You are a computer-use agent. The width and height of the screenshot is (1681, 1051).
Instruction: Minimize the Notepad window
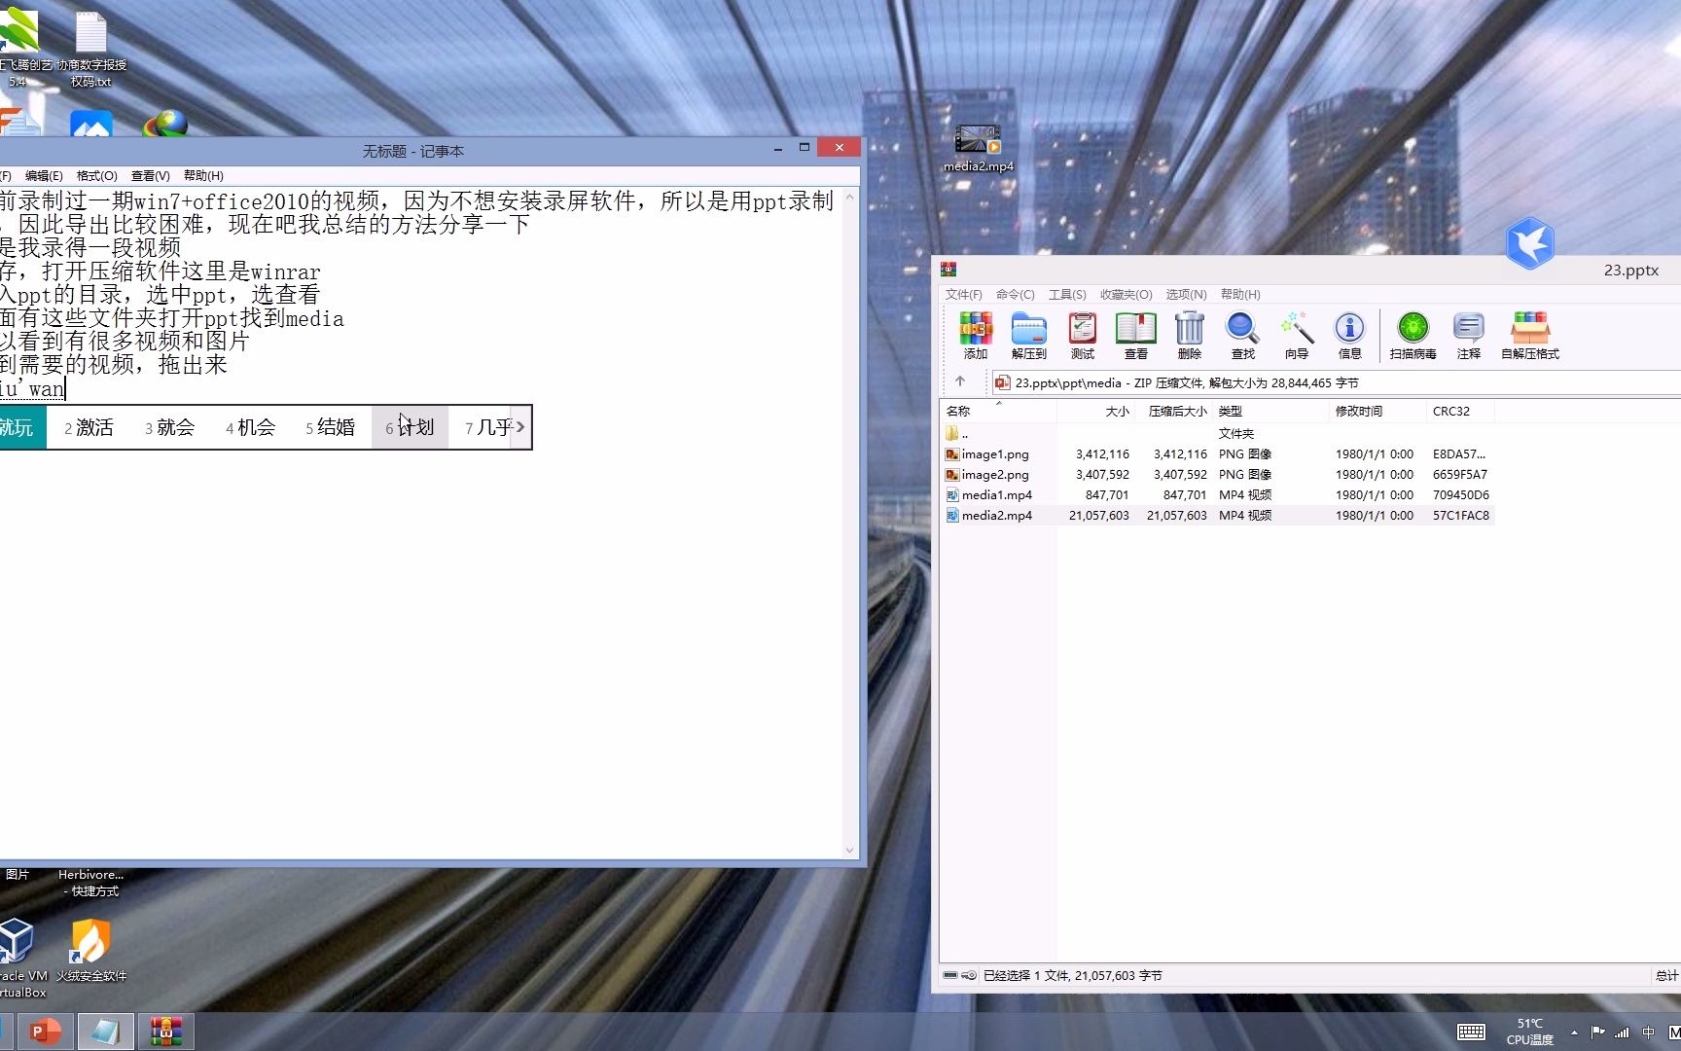coord(778,149)
